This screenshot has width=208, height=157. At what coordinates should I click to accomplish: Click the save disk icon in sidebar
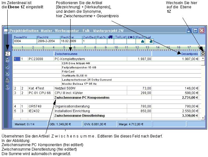pyautogui.click(x=7, y=80)
